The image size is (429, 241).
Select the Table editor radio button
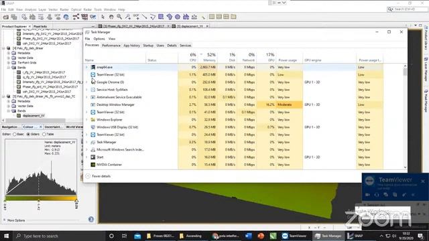(x=44, y=135)
